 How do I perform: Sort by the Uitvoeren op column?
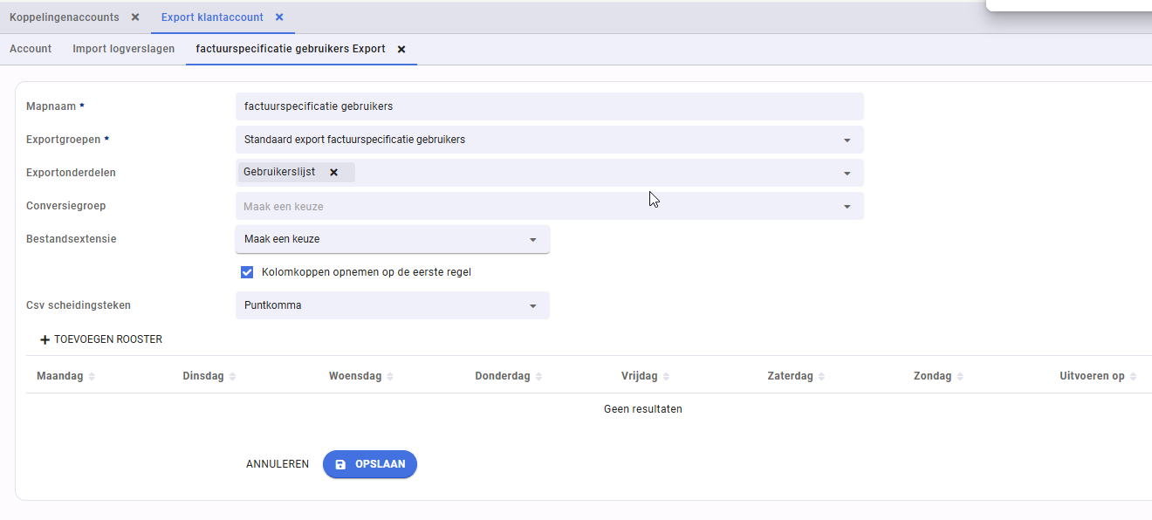1133,377
